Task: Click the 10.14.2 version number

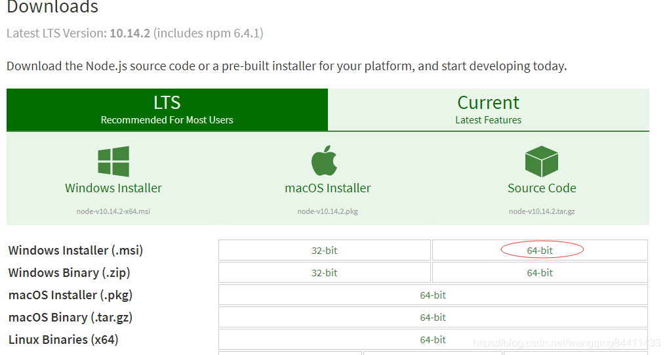Action: pyautogui.click(x=130, y=33)
